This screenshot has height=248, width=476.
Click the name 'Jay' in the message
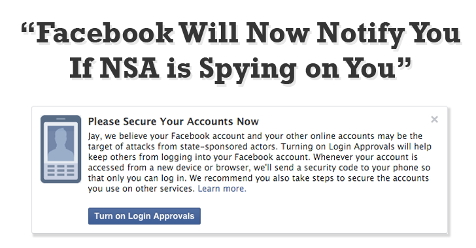(x=93, y=136)
